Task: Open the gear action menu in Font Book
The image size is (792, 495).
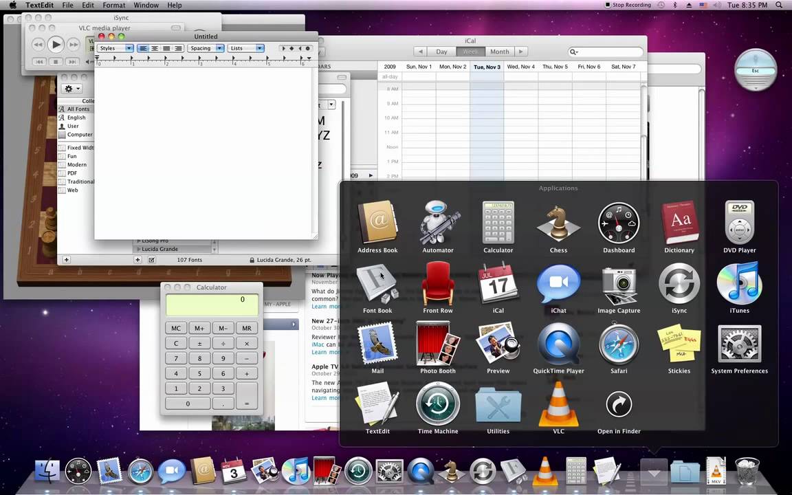Action: pos(71,89)
